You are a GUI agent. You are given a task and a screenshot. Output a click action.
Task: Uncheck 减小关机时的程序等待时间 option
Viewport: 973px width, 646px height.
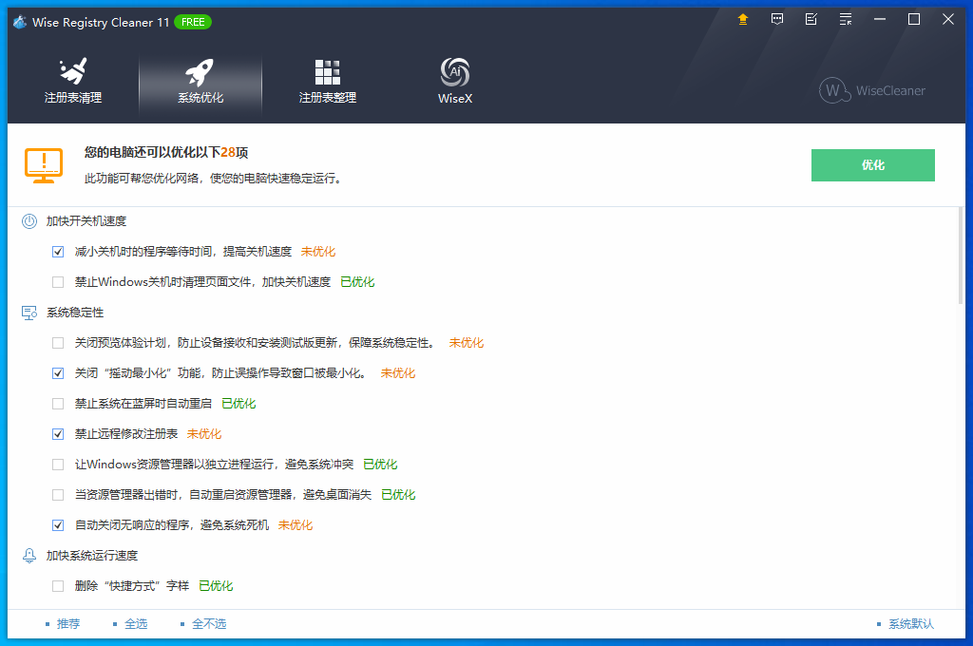[58, 251]
